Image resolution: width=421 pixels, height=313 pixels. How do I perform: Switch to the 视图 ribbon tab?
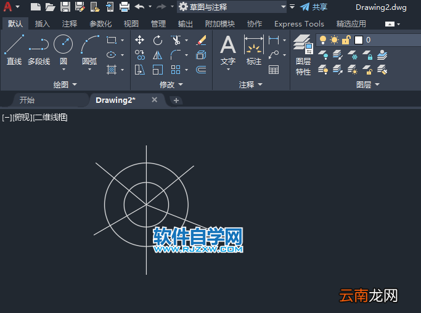(x=131, y=23)
